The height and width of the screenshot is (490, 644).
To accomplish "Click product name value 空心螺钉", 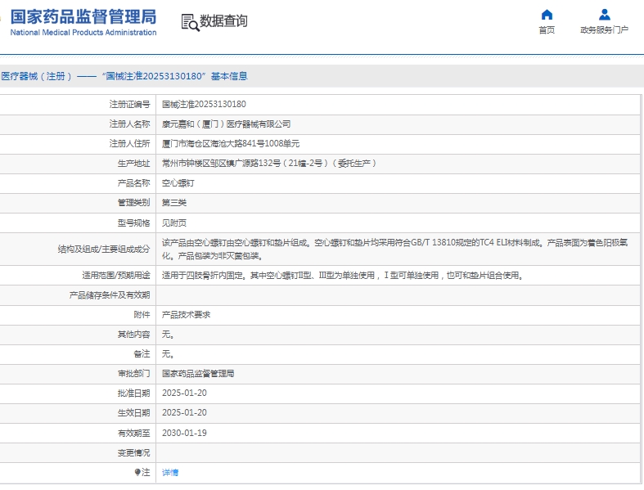I will click(178, 183).
